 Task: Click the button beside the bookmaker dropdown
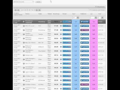coord(38,2)
